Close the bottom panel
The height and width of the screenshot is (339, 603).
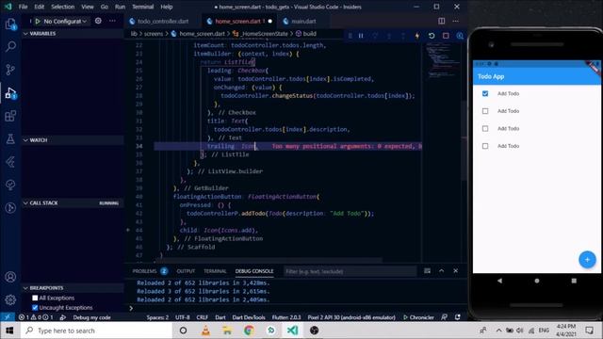click(456, 271)
